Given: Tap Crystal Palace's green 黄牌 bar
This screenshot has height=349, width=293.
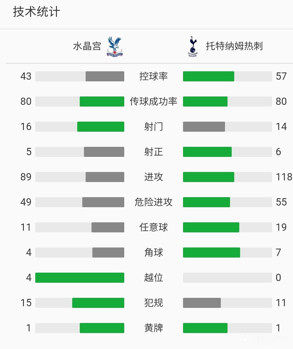Looking at the screenshot, I should coord(102,328).
